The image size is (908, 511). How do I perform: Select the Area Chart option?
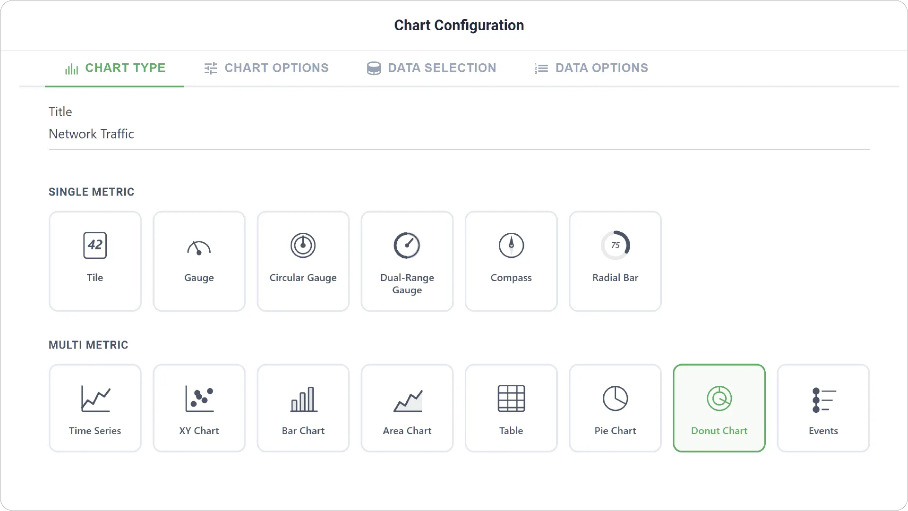pos(407,408)
